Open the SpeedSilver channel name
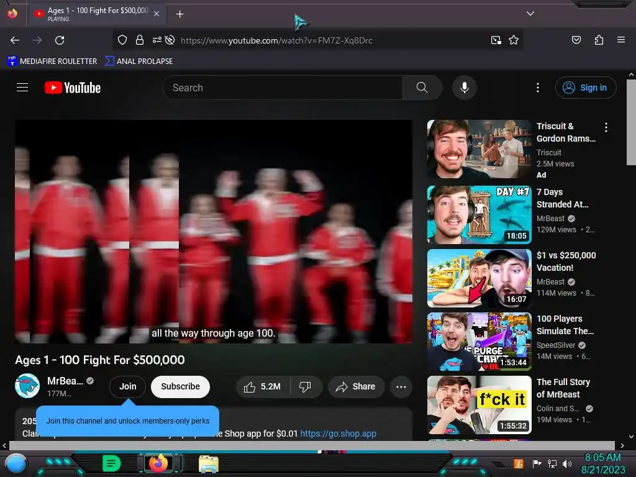The width and height of the screenshot is (636, 477). tap(556, 345)
